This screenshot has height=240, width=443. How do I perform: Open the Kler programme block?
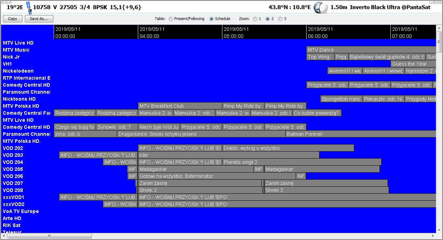click(229, 155)
